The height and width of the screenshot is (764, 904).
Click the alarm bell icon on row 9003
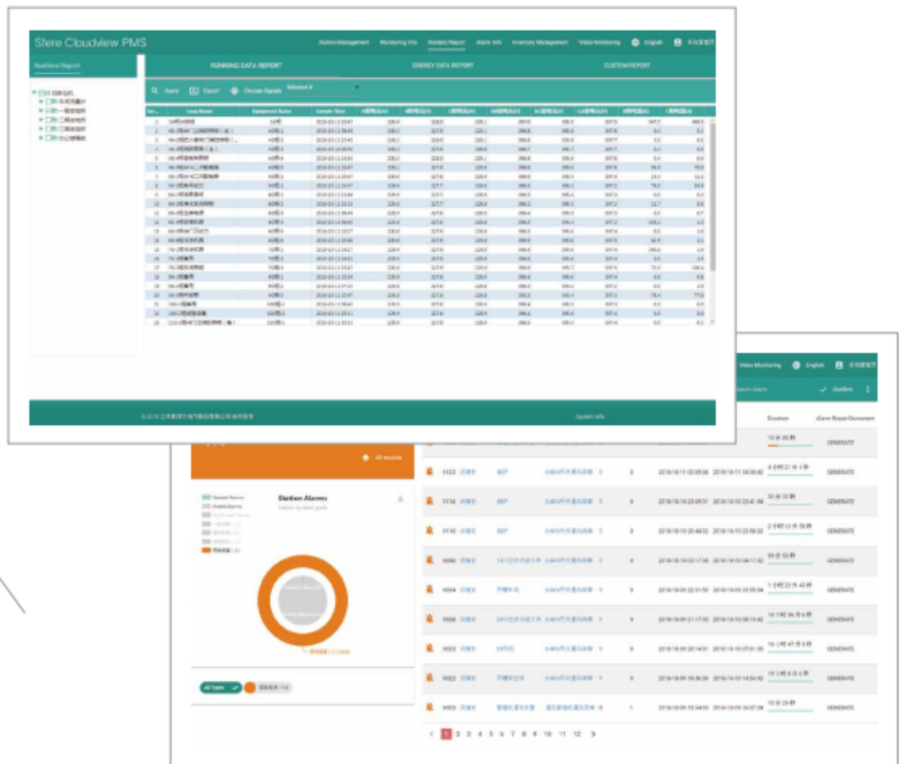tap(430, 707)
